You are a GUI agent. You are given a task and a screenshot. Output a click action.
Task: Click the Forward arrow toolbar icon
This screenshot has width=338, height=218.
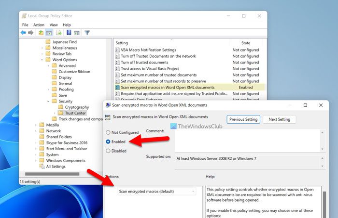30,33
